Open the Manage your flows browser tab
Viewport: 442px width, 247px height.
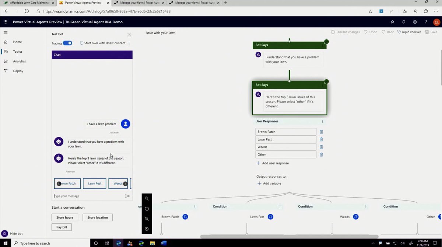[138, 3]
